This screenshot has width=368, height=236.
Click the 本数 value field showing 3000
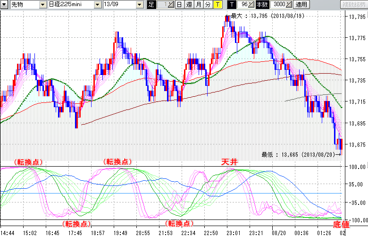[278, 5]
